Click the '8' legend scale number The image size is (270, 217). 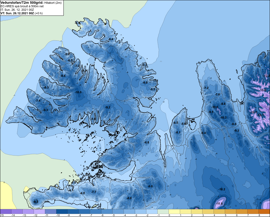tap(259, 215)
